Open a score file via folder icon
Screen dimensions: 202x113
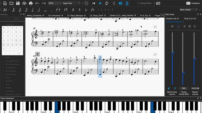(x=11, y=3)
